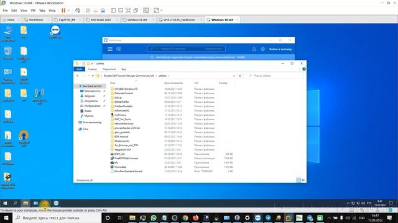Switch to Unity mode icon
This screenshot has width=398, height=223.
136,11
